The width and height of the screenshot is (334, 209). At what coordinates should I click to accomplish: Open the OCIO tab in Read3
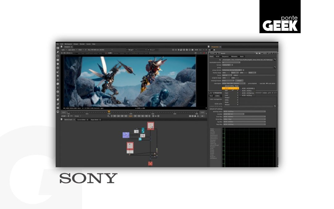(x=217, y=57)
